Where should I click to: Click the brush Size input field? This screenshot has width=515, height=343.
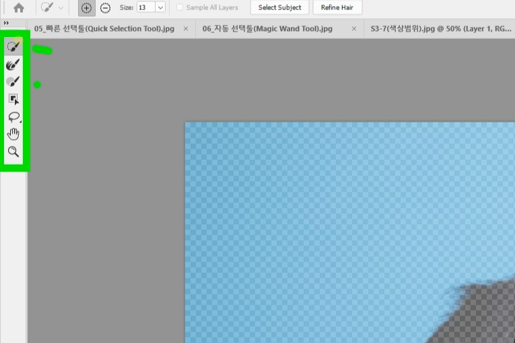[146, 7]
